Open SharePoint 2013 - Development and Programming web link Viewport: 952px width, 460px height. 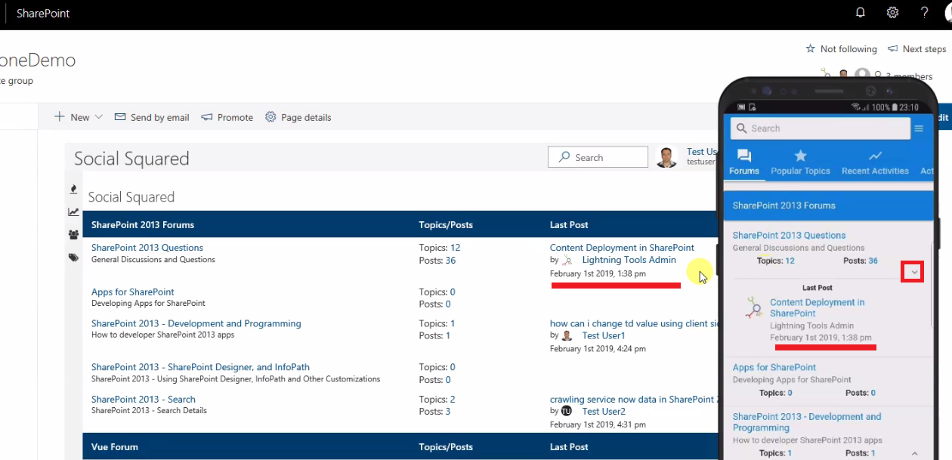pos(196,323)
